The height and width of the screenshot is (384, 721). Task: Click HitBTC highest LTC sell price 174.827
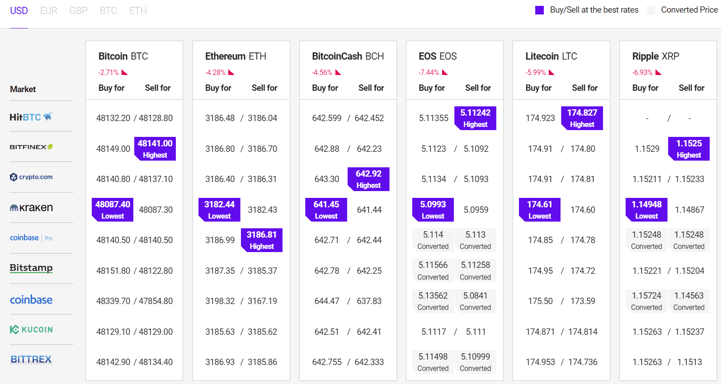pos(582,118)
